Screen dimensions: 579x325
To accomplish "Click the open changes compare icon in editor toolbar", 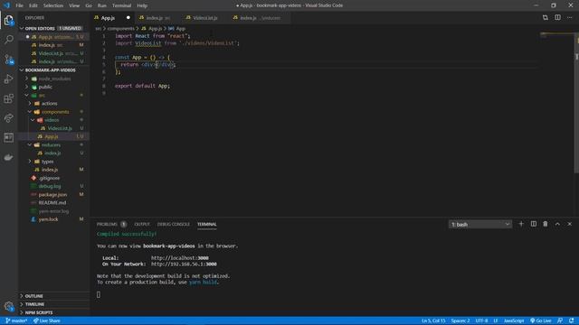I will [x=545, y=18].
